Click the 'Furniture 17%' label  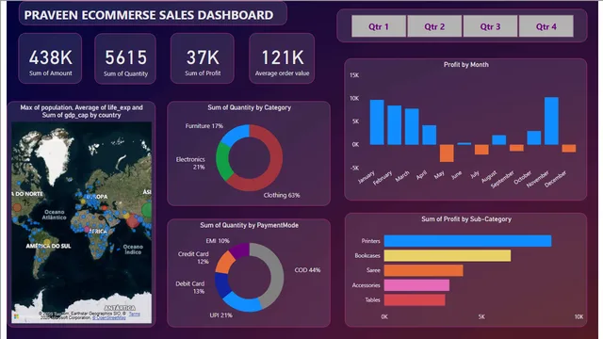click(x=204, y=125)
